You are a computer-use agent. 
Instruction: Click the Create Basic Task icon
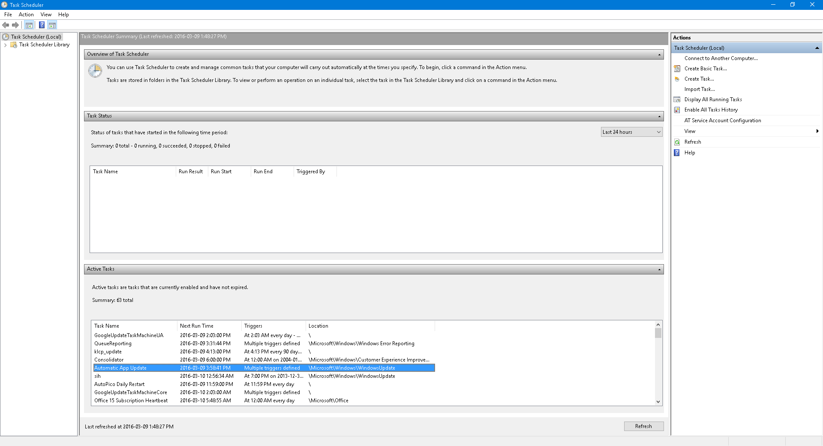point(677,69)
